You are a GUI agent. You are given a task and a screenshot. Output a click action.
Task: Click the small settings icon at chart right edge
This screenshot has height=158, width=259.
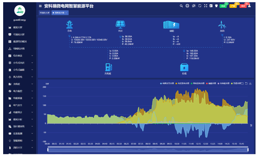pos(251,125)
